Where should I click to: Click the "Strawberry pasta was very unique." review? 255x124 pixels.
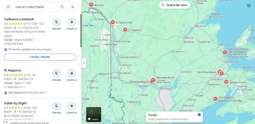click(x=30, y=49)
